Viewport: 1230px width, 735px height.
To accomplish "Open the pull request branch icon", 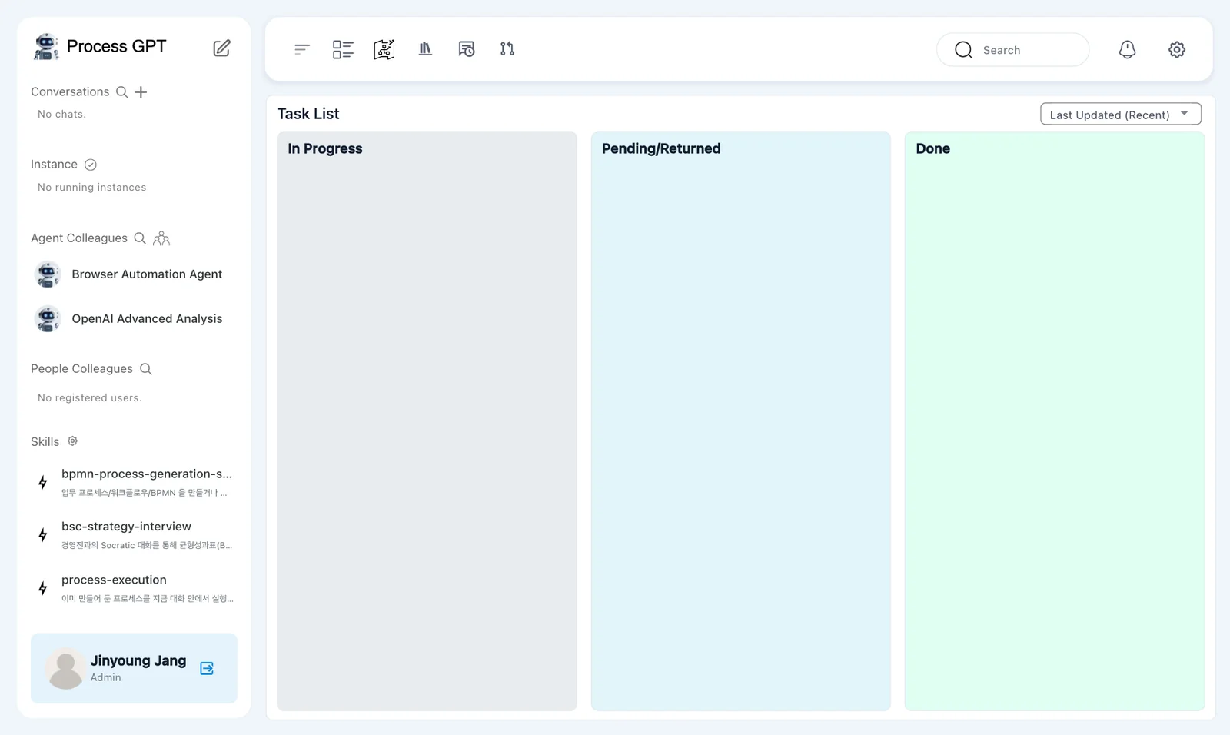I will point(507,49).
